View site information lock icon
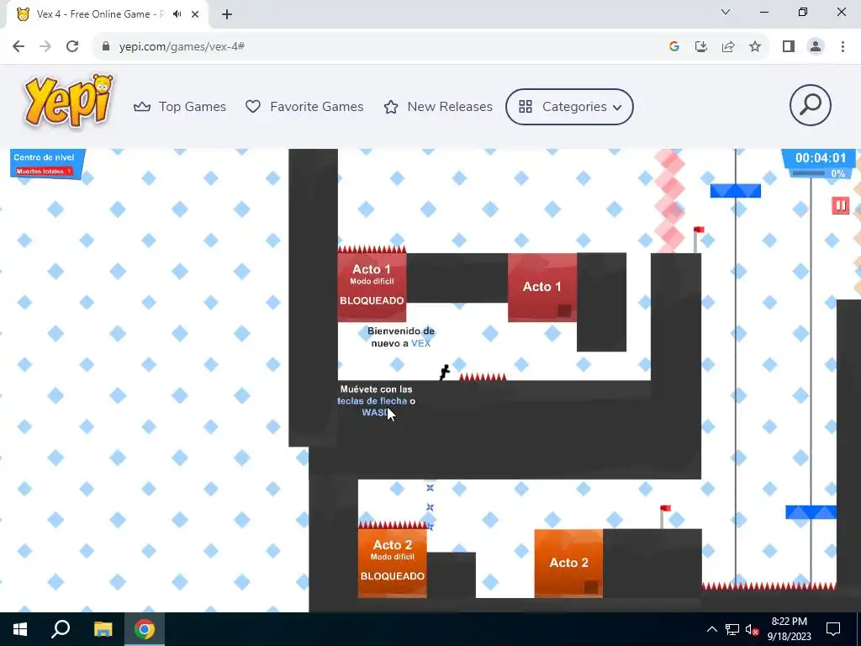The width and height of the screenshot is (861, 646). pyautogui.click(x=105, y=47)
